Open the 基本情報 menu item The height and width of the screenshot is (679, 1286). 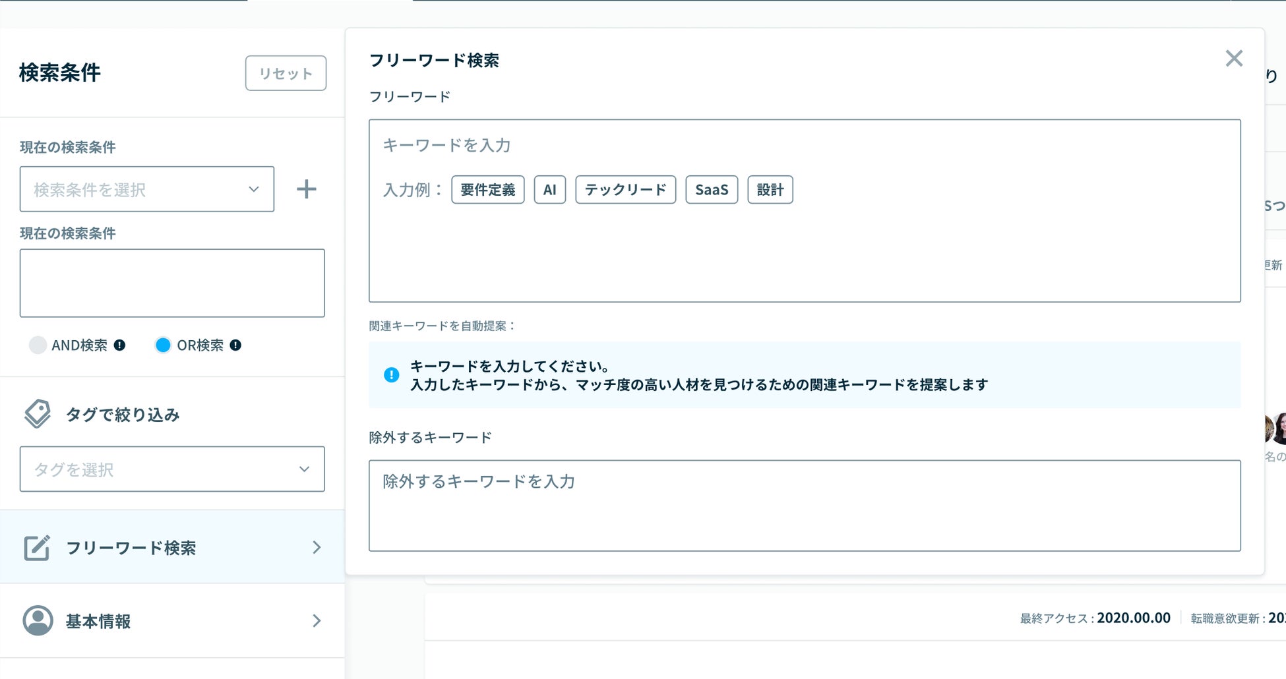[x=171, y=620]
